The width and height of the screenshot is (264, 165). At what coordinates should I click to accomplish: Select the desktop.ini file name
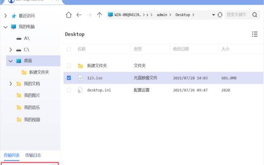[99, 90]
